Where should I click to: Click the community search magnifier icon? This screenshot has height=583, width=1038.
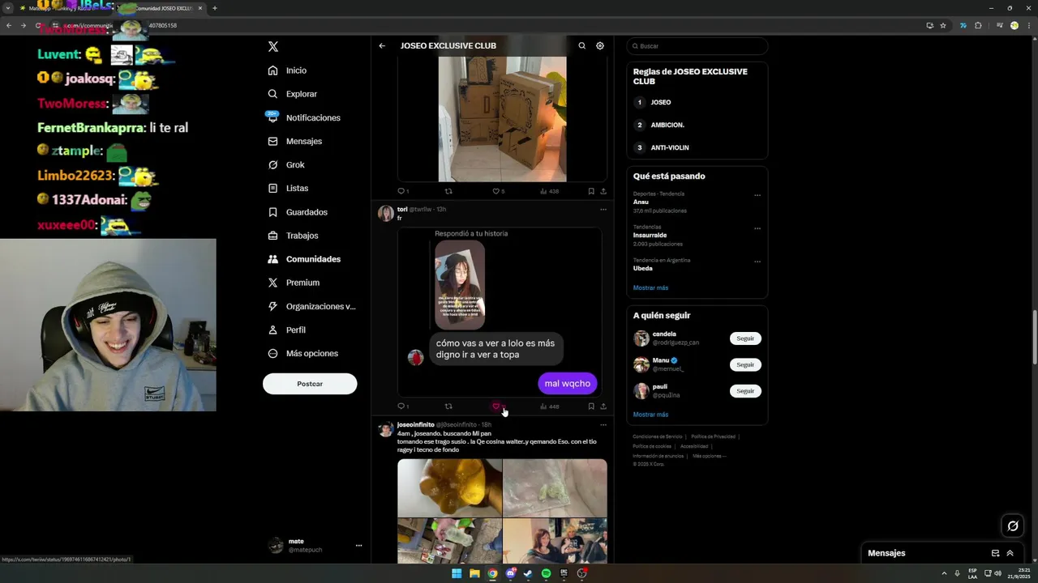point(581,46)
